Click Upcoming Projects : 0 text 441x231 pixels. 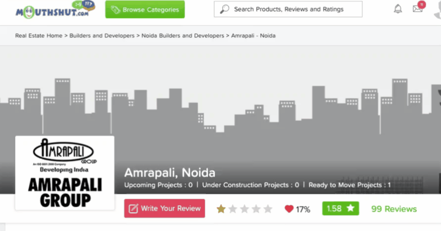[x=158, y=185]
